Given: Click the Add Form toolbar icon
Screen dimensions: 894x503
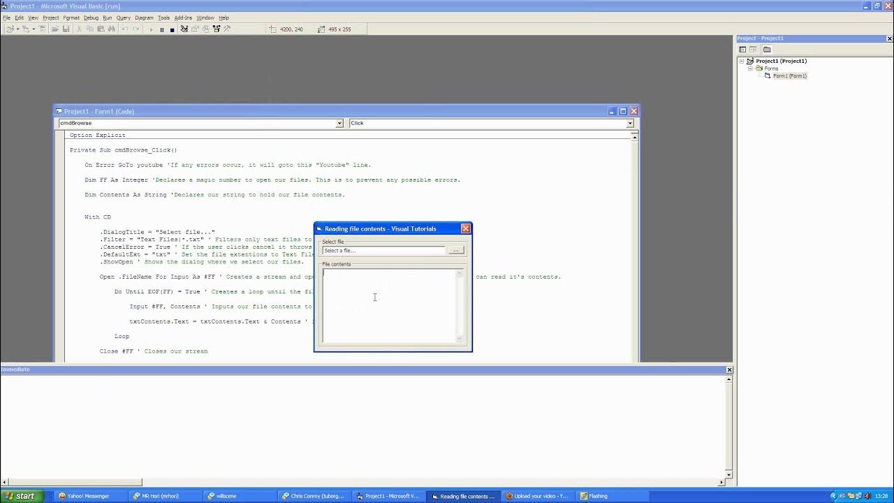Looking at the screenshot, I should click(x=26, y=29).
